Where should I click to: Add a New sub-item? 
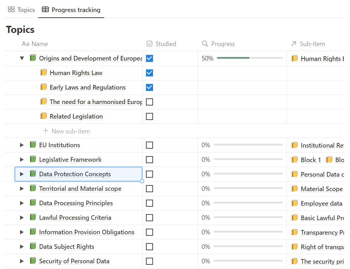point(67,131)
